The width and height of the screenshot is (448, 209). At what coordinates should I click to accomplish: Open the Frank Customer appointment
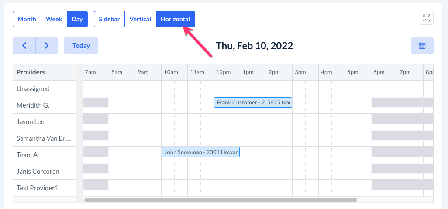(x=253, y=102)
